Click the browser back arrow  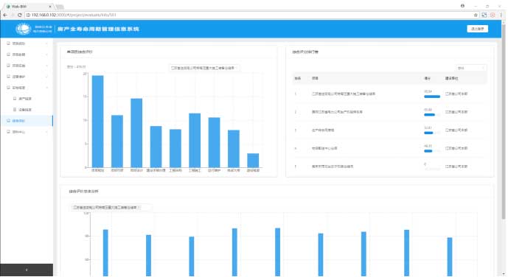[5, 15]
